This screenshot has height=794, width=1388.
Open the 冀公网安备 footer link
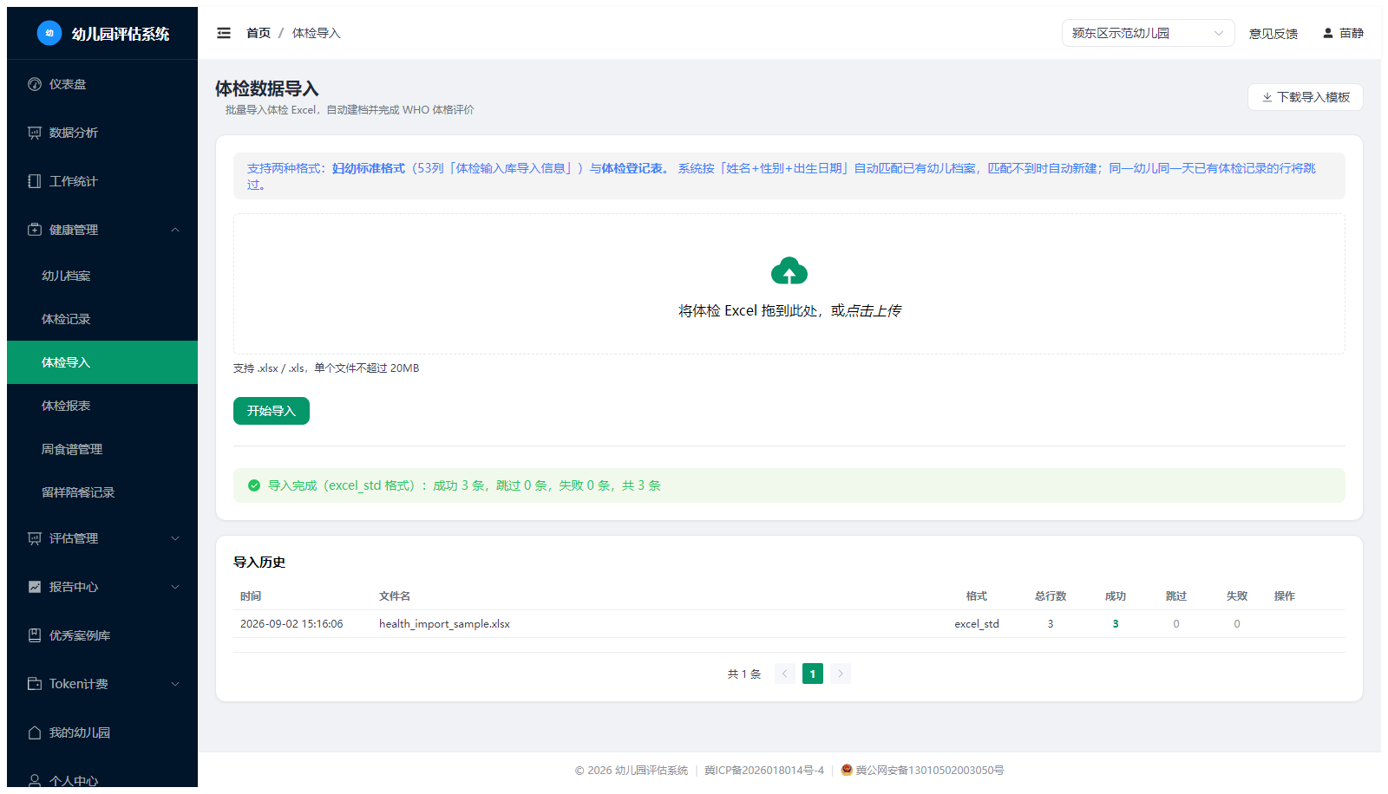pos(930,770)
